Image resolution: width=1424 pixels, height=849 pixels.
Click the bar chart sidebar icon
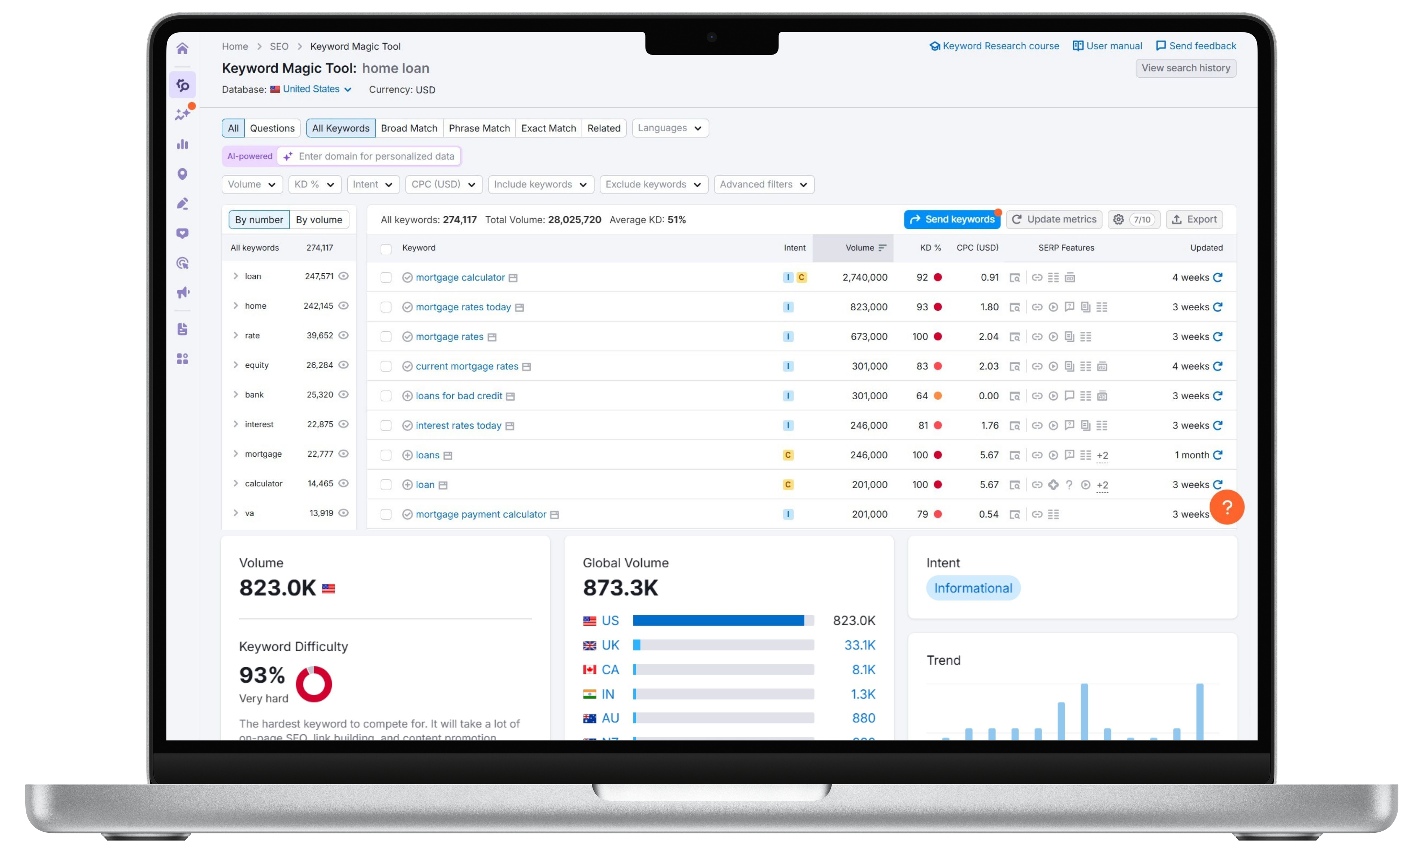coord(182,144)
